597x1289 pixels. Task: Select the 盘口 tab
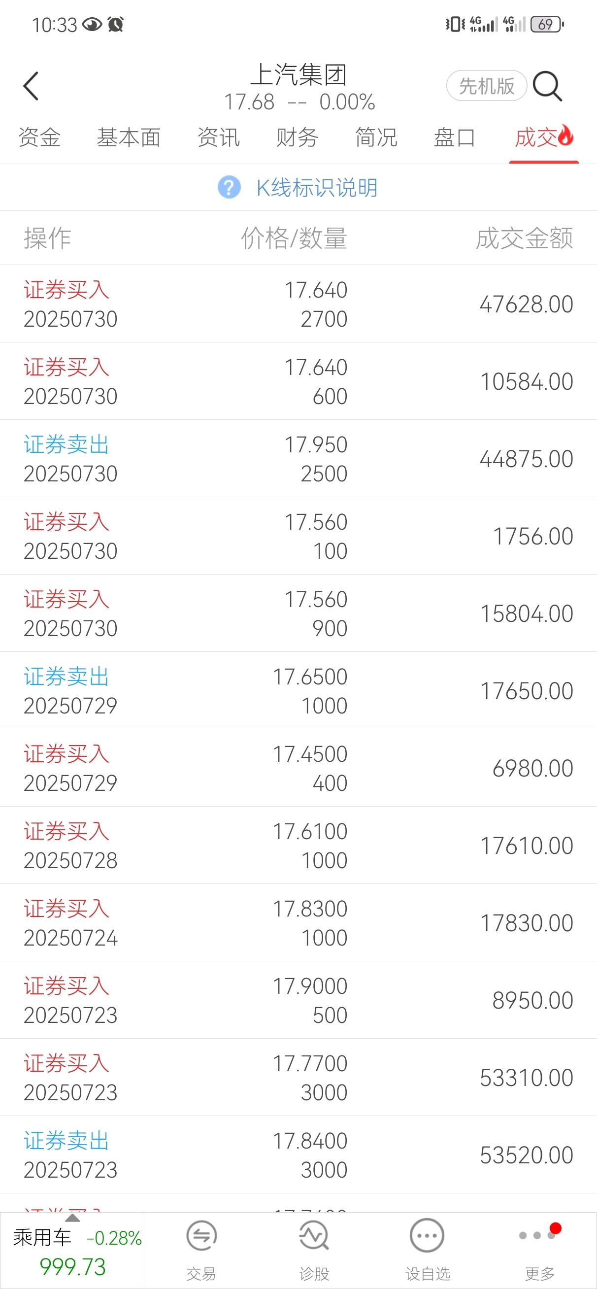point(454,137)
